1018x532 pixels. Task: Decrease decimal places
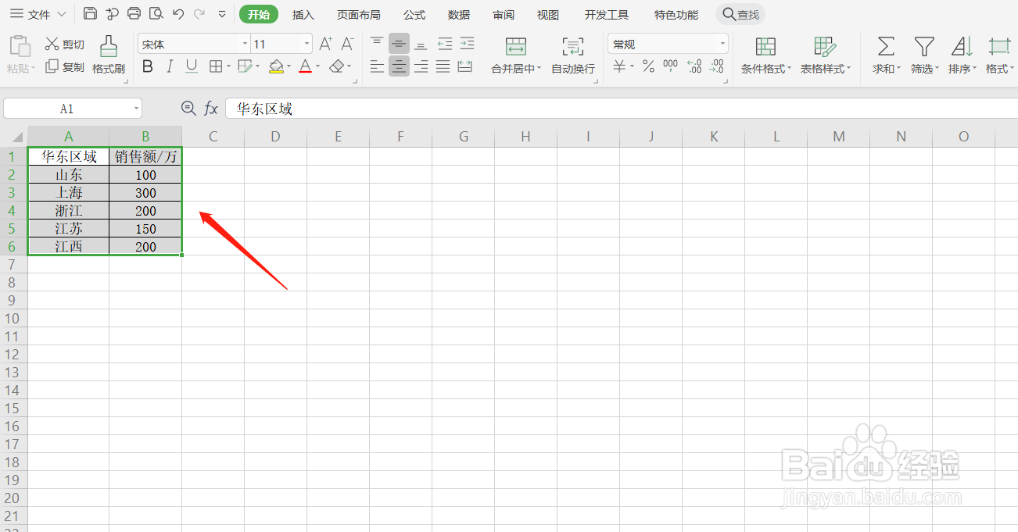717,66
